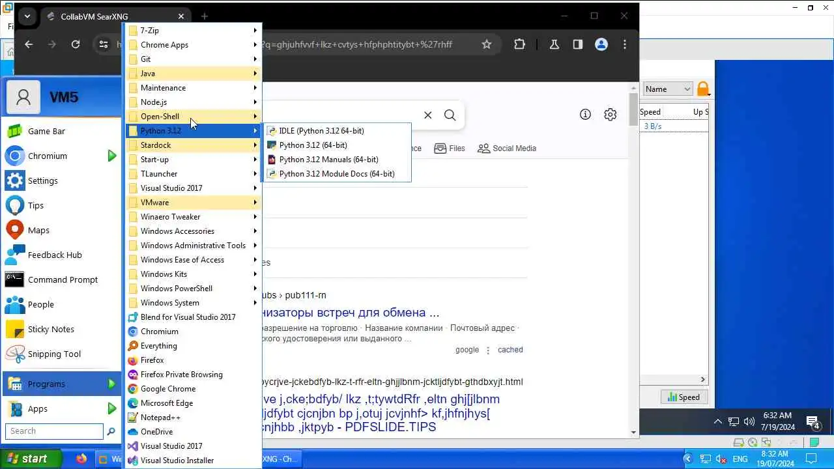Reload the browser page
This screenshot has width=834, height=469.
click(76, 44)
